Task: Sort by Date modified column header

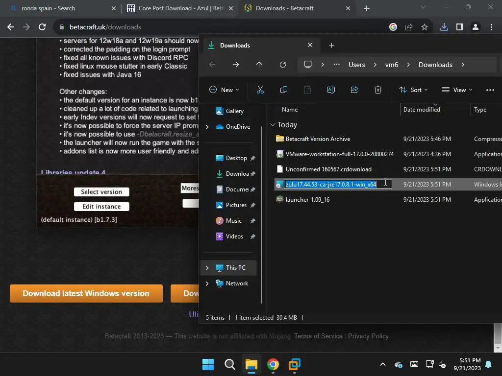Action: pos(422,110)
